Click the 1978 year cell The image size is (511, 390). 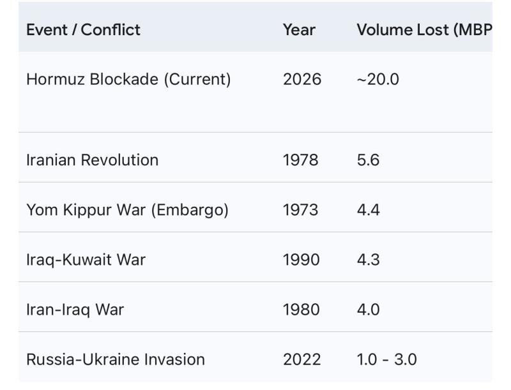pyautogui.click(x=300, y=160)
